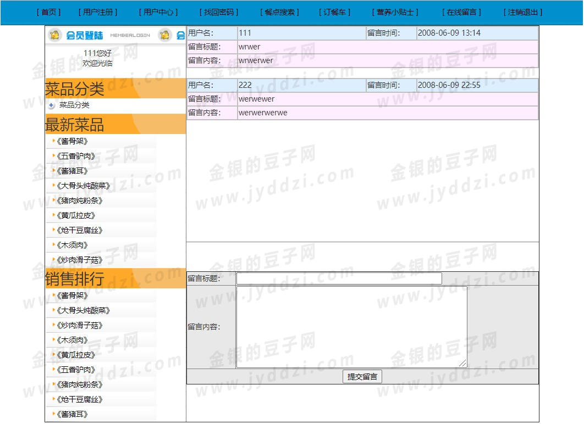The height and width of the screenshot is (424, 584).
Task: Open 《黄瓜拉皮》 in 销售排行 list
Action: 75,355
